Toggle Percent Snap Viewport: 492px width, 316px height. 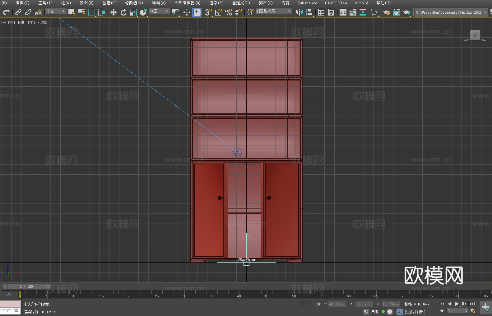pos(229,12)
